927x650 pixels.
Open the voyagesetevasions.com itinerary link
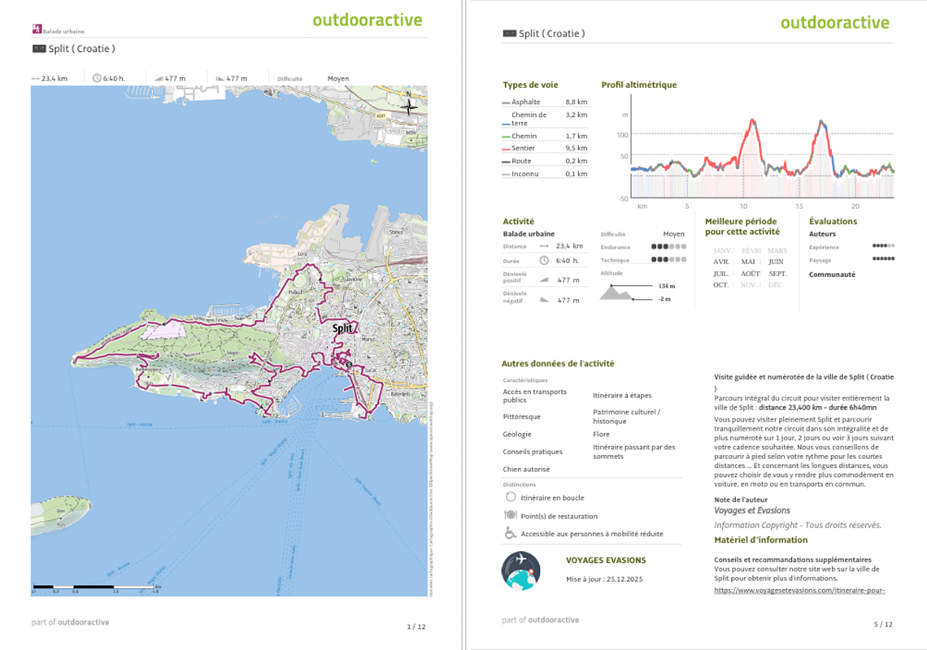coord(799,591)
